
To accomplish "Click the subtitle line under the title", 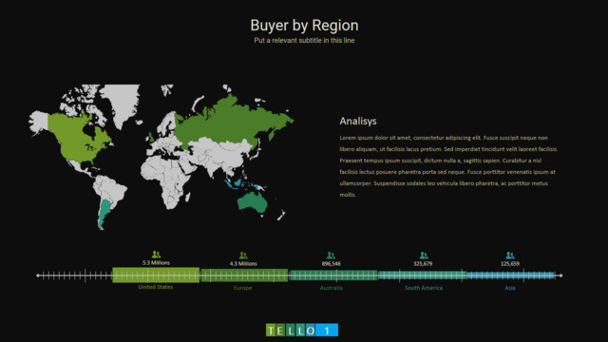I will (304, 40).
